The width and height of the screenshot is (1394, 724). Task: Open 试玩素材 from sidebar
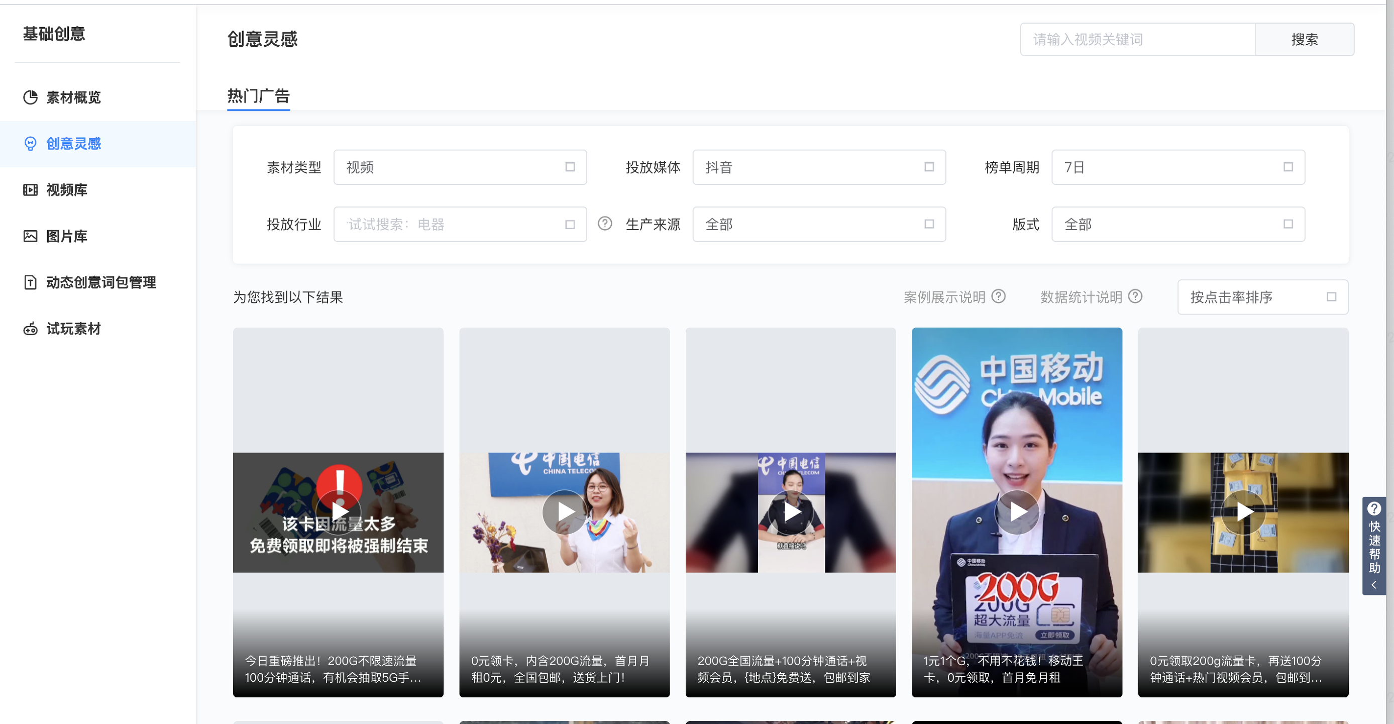tap(74, 329)
